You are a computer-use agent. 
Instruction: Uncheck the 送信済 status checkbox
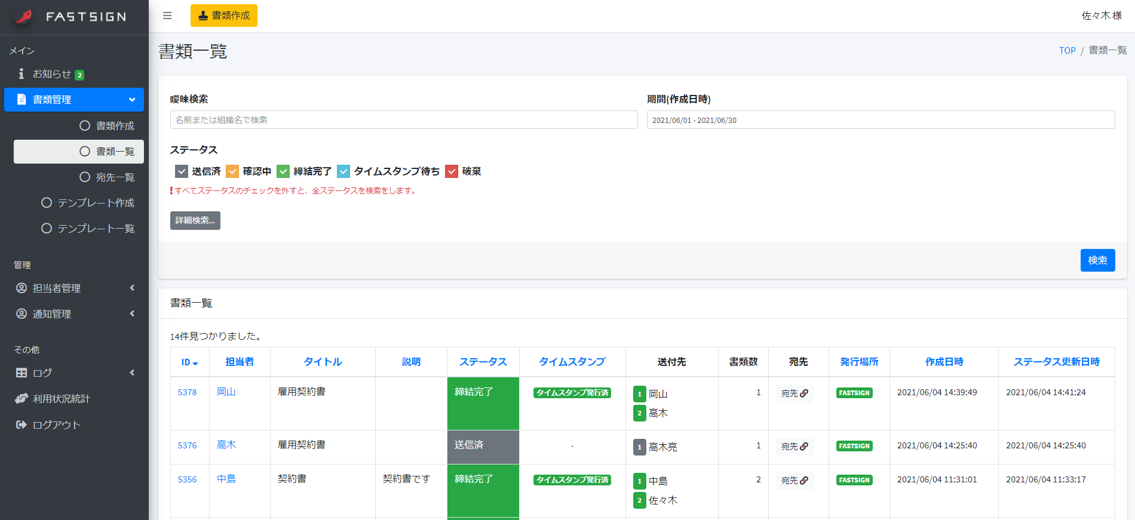[182, 172]
